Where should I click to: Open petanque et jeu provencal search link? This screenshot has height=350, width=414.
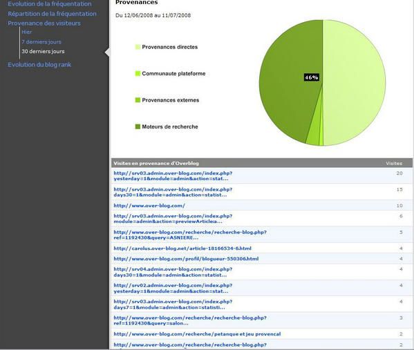coord(197,334)
